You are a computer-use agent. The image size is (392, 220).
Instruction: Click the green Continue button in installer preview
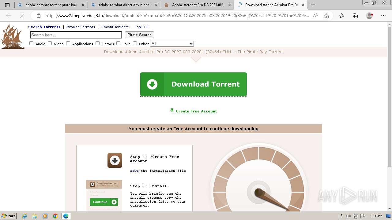[104, 202]
